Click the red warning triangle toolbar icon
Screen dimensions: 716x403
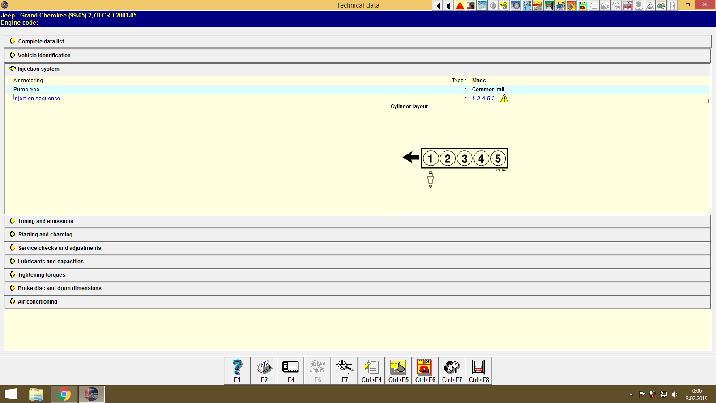pos(459,6)
